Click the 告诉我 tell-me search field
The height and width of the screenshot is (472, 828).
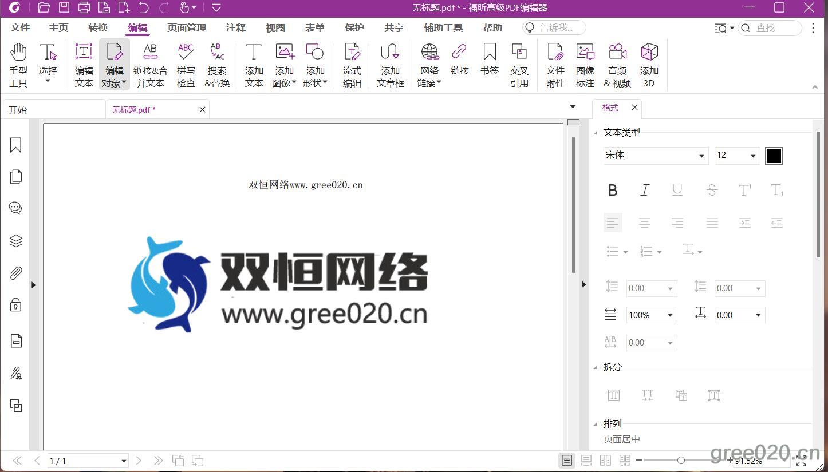554,27
